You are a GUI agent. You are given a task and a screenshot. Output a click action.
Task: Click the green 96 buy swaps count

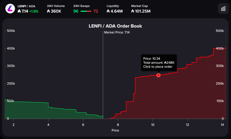[76, 11]
